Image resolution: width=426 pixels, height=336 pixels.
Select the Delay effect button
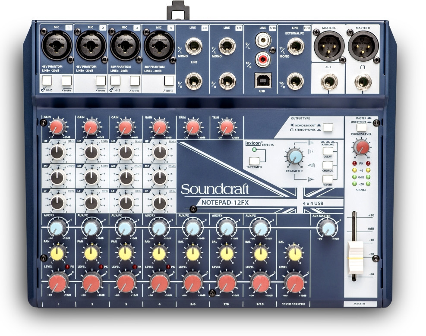327,151
